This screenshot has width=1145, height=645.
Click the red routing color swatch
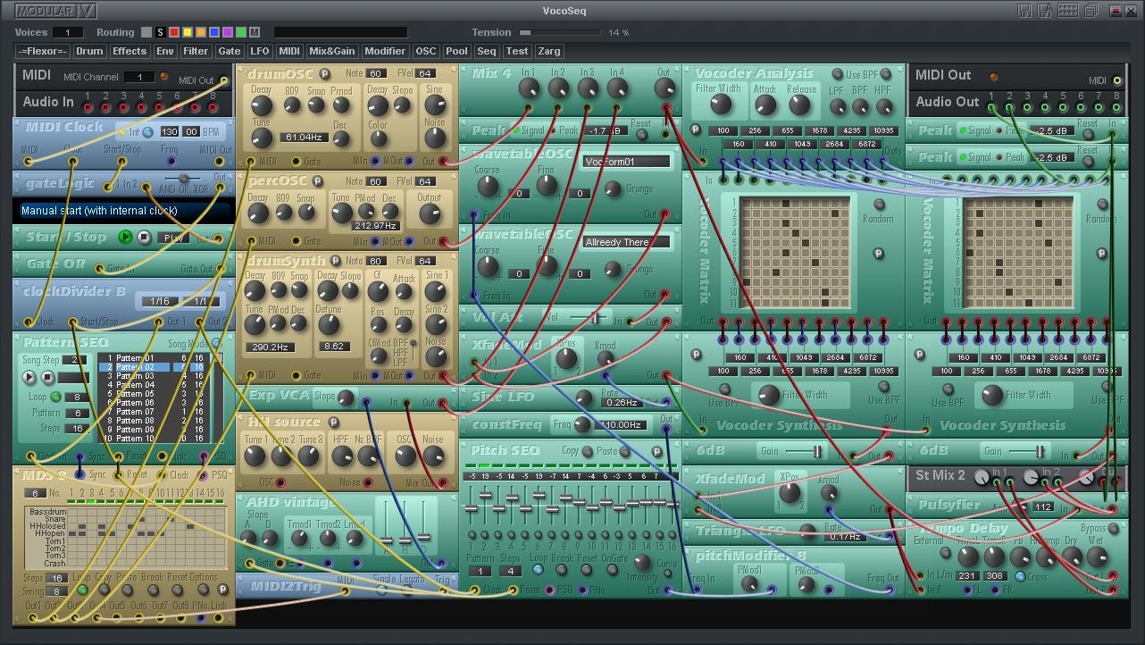[x=174, y=33]
